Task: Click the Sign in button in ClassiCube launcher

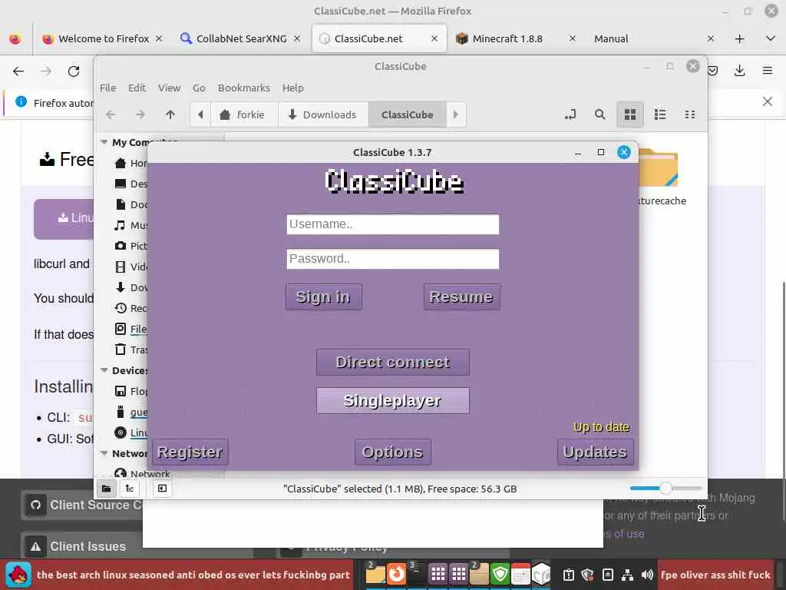Action: coord(324,297)
